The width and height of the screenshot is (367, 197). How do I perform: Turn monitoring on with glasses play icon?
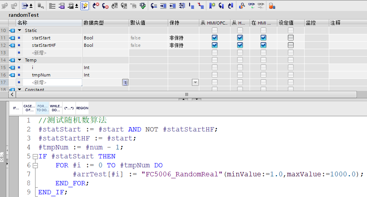(252, 5)
